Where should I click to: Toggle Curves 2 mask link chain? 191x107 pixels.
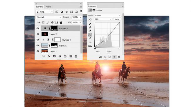pos(49,28)
